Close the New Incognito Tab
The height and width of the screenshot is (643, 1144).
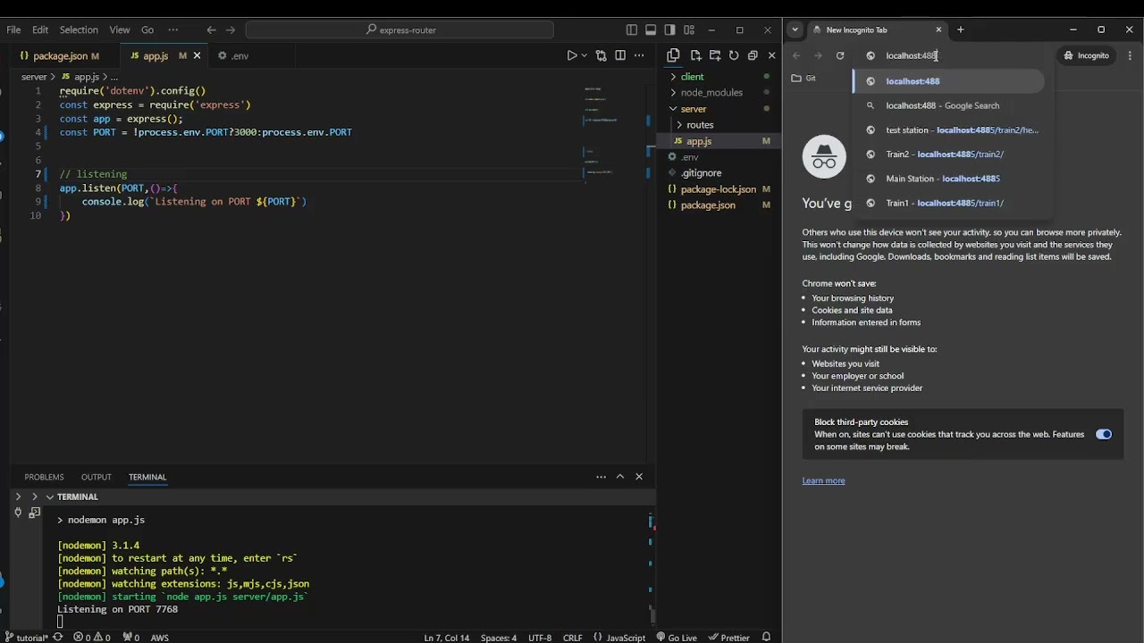click(x=938, y=29)
